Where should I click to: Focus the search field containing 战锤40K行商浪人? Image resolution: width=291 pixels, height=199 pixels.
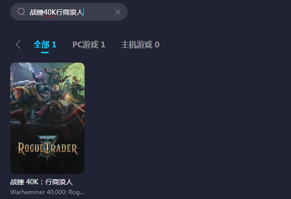click(69, 12)
